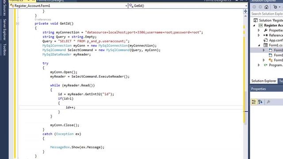The width and height of the screenshot is (283, 159).
Task: Select the Categorized view icon in Properties
Action: 254,102
